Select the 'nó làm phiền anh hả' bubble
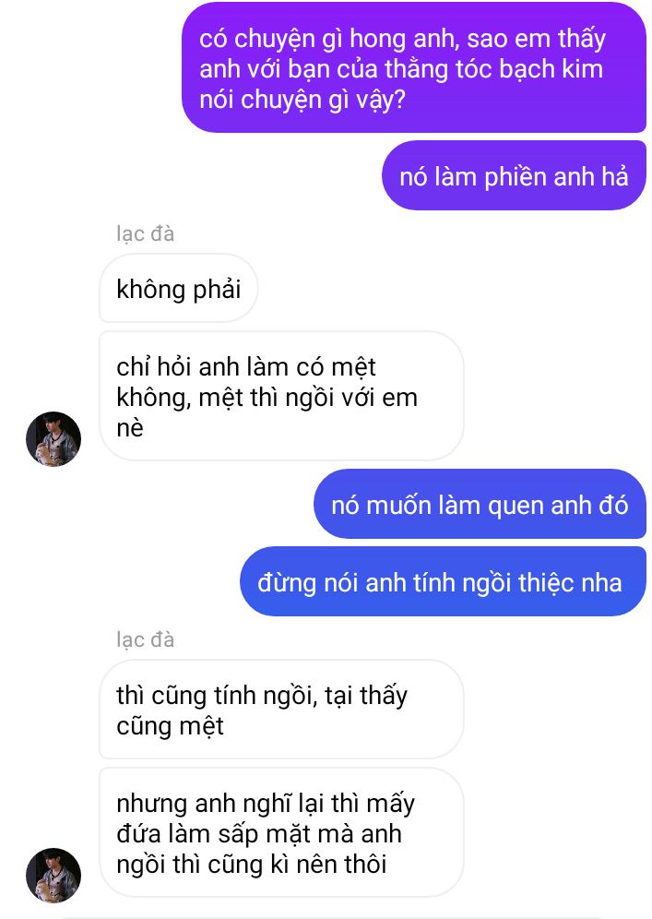 click(514, 176)
